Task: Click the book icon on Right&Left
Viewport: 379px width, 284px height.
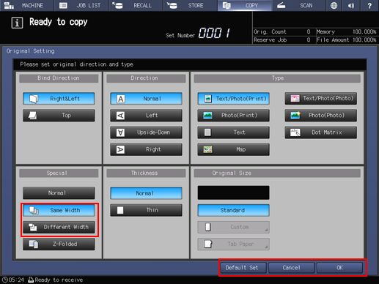Action: point(34,99)
